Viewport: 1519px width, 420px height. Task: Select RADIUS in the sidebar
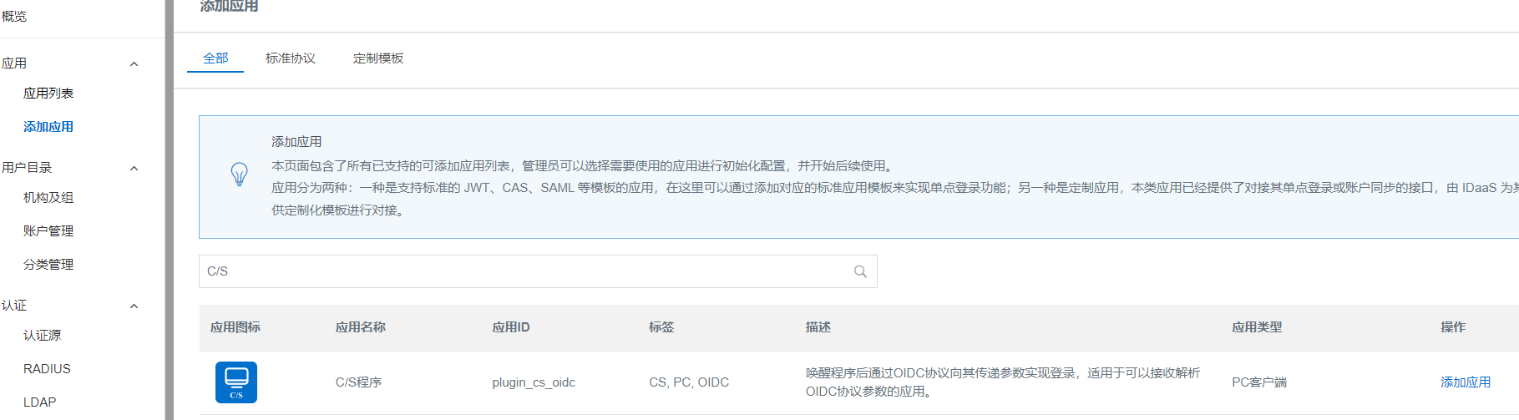click(x=47, y=369)
